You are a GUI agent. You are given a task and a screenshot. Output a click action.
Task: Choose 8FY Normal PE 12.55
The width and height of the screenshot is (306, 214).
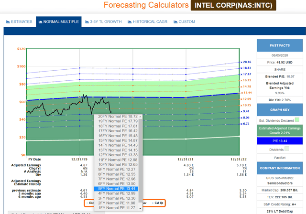(x=117, y=174)
